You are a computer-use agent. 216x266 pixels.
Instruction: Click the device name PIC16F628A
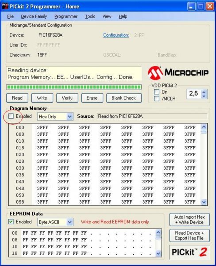coord(50,35)
